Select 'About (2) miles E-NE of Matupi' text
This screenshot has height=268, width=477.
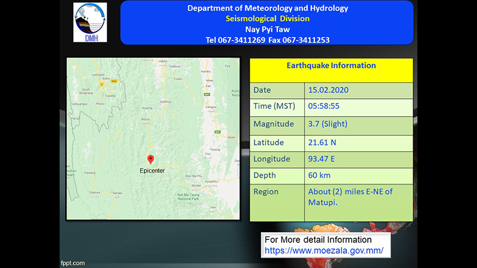350,197
